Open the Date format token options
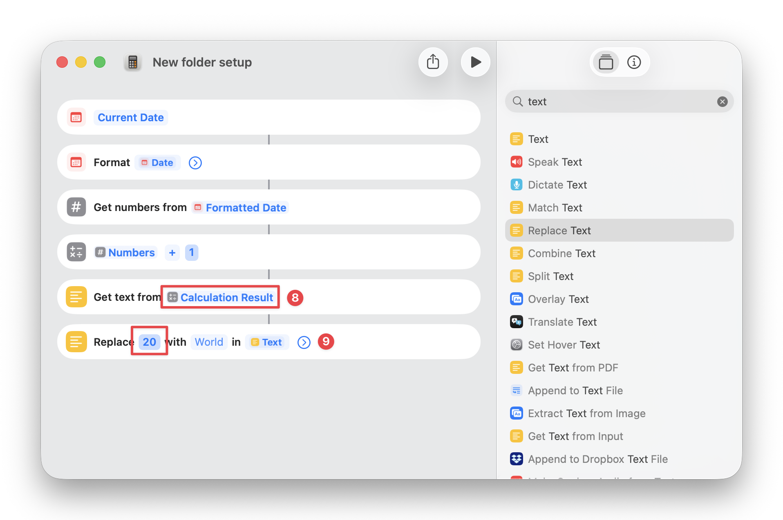This screenshot has width=783, height=520. coord(157,162)
